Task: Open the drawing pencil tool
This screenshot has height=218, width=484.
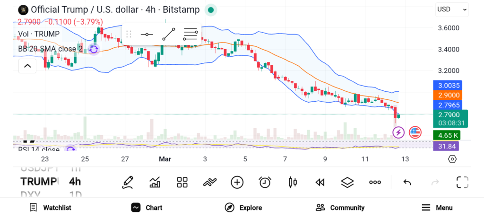Action: (128, 182)
